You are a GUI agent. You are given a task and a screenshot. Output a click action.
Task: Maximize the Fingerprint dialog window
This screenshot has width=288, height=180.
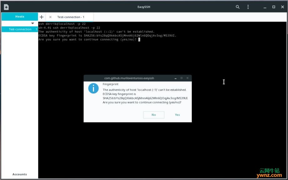click(x=182, y=78)
